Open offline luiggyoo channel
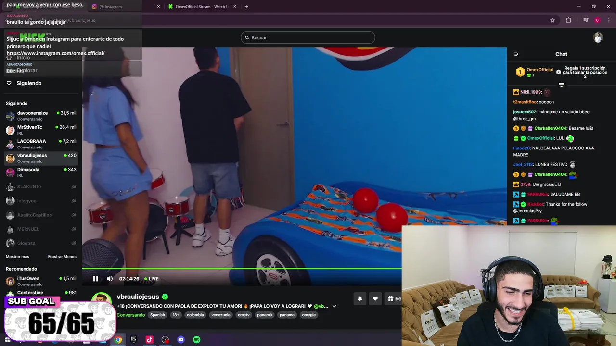616x346 pixels. coord(41,201)
